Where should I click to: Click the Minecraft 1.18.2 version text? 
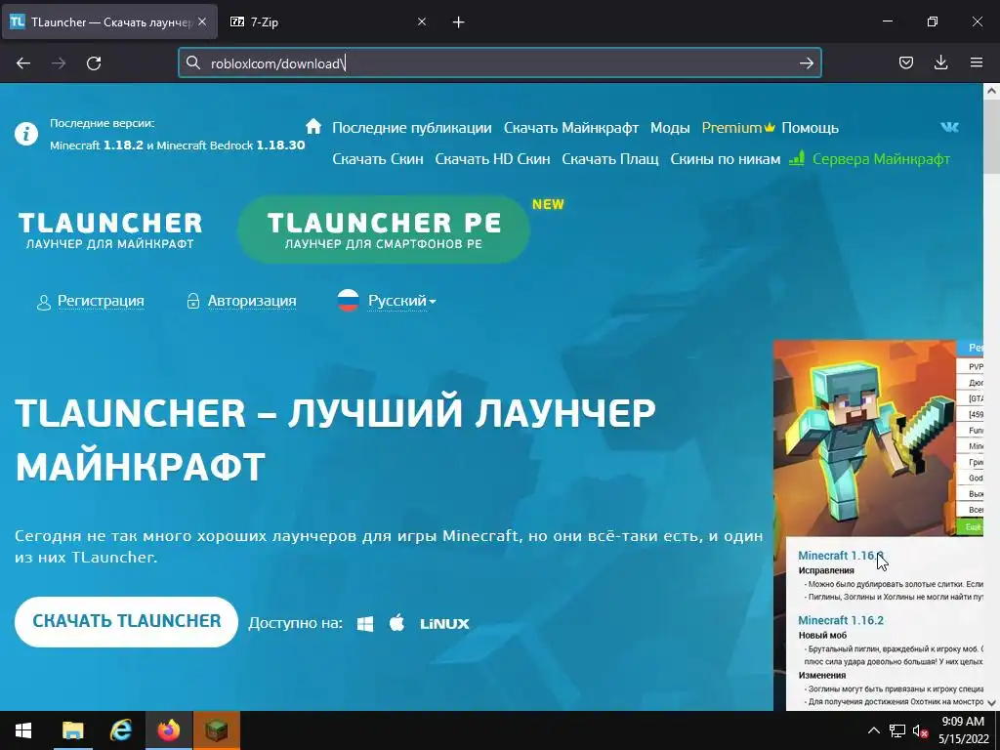pyautogui.click(x=97, y=146)
